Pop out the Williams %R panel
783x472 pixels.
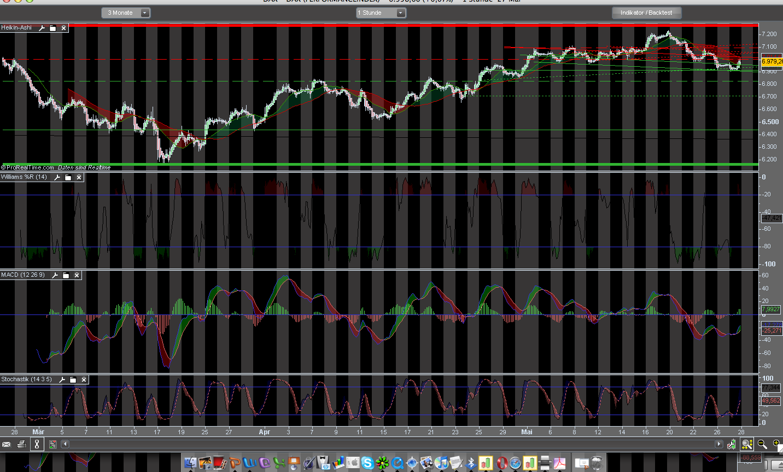pos(68,177)
